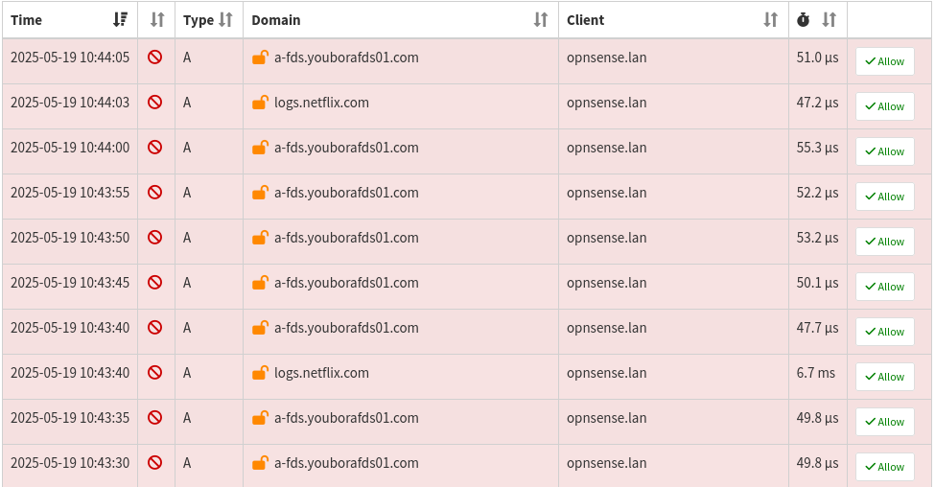
Task: Click the red blocked icon in 10:43:30 row
Action: [x=154, y=463]
